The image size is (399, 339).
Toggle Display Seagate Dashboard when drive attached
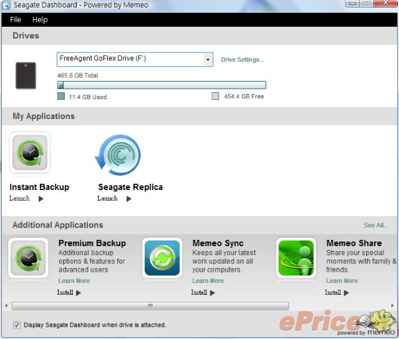[17, 325]
